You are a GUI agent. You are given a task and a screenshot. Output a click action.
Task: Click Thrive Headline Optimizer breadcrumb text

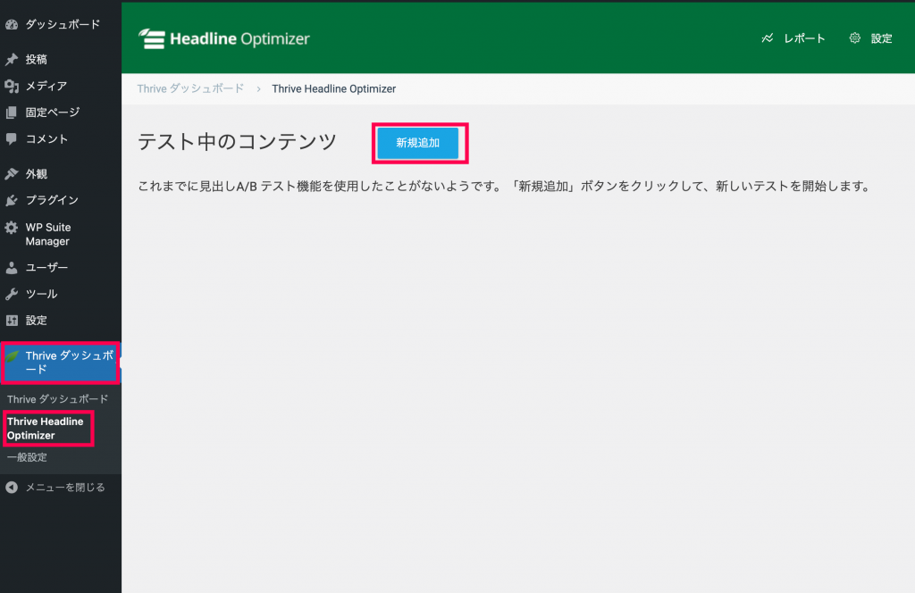pos(334,88)
